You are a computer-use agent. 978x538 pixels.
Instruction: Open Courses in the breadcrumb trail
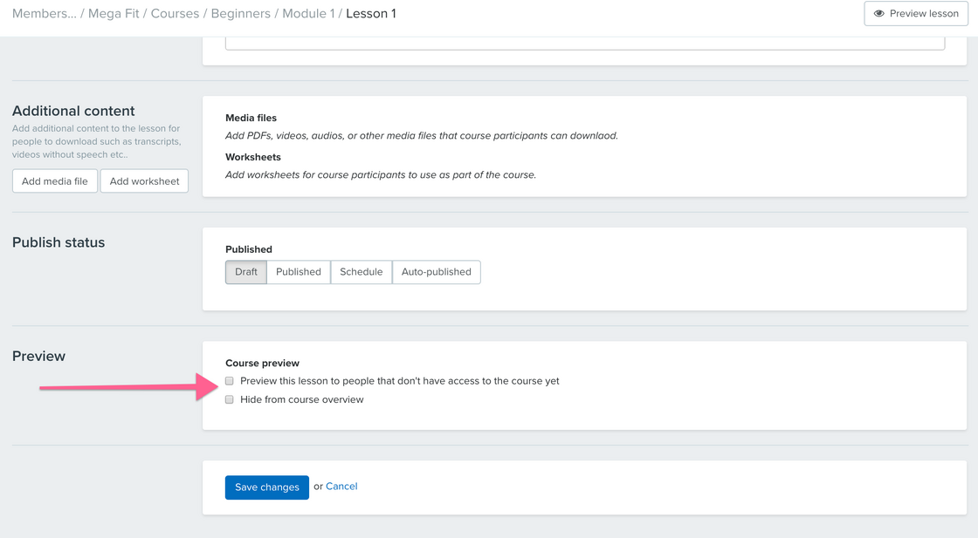175,14
